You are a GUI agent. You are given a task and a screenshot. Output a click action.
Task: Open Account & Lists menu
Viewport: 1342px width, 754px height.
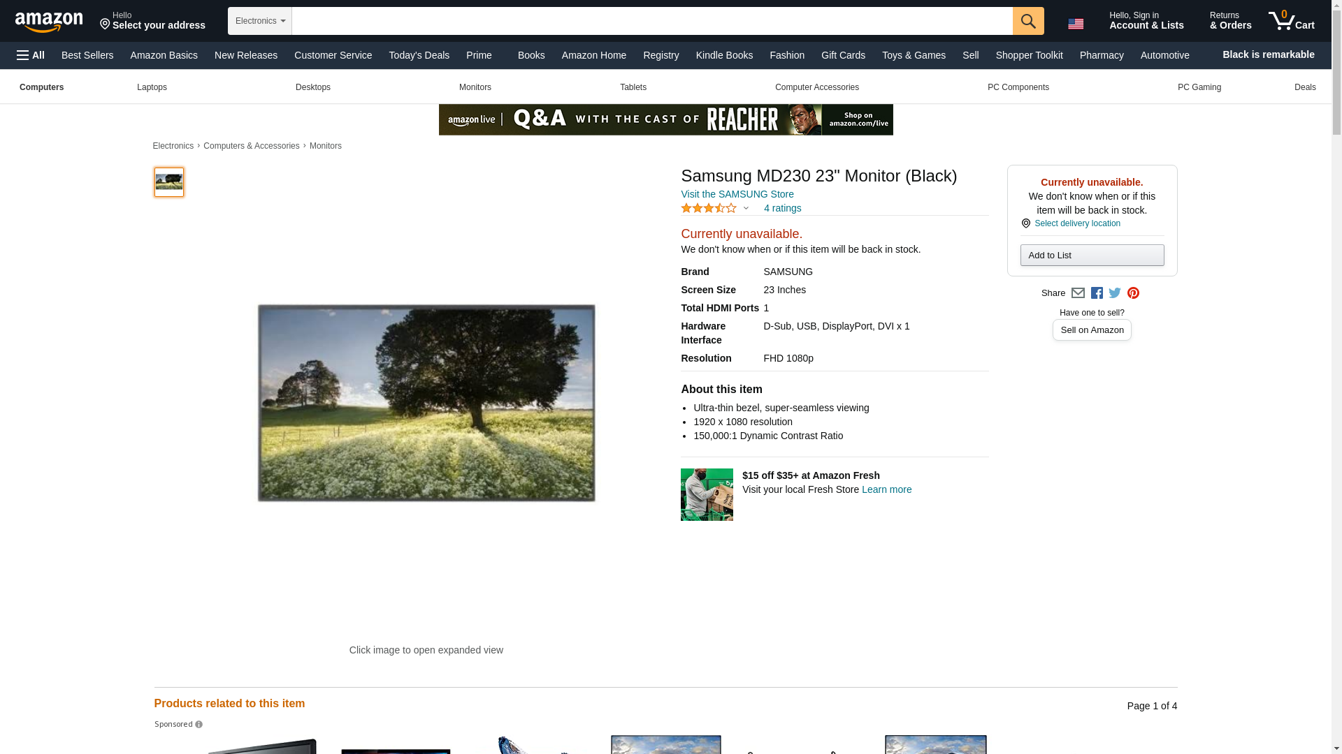click(1146, 21)
